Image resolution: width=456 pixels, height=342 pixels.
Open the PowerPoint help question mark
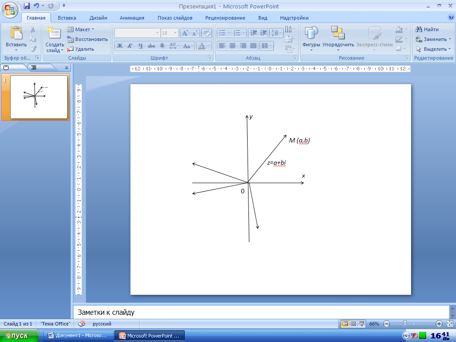click(x=451, y=17)
